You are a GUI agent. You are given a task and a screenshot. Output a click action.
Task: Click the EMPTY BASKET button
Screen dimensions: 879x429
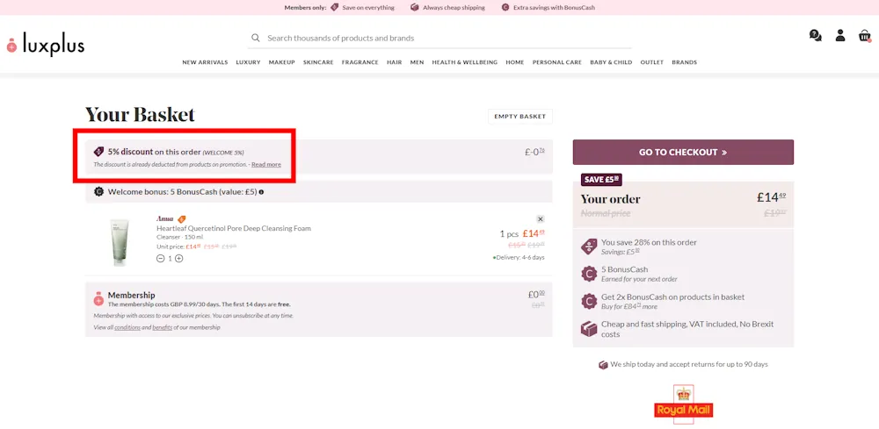pyautogui.click(x=520, y=117)
